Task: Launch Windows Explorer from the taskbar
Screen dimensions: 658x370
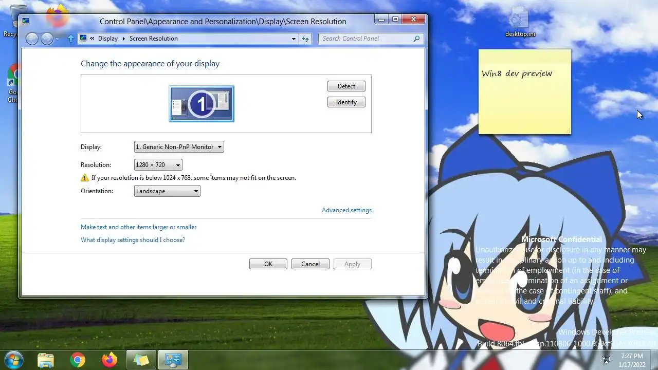Action: pyautogui.click(x=46, y=360)
